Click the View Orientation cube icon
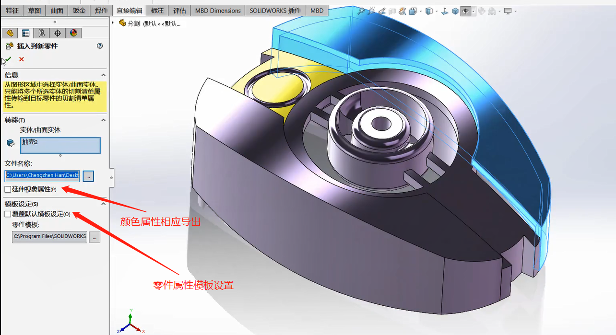This screenshot has width=616, height=335. coord(413,11)
